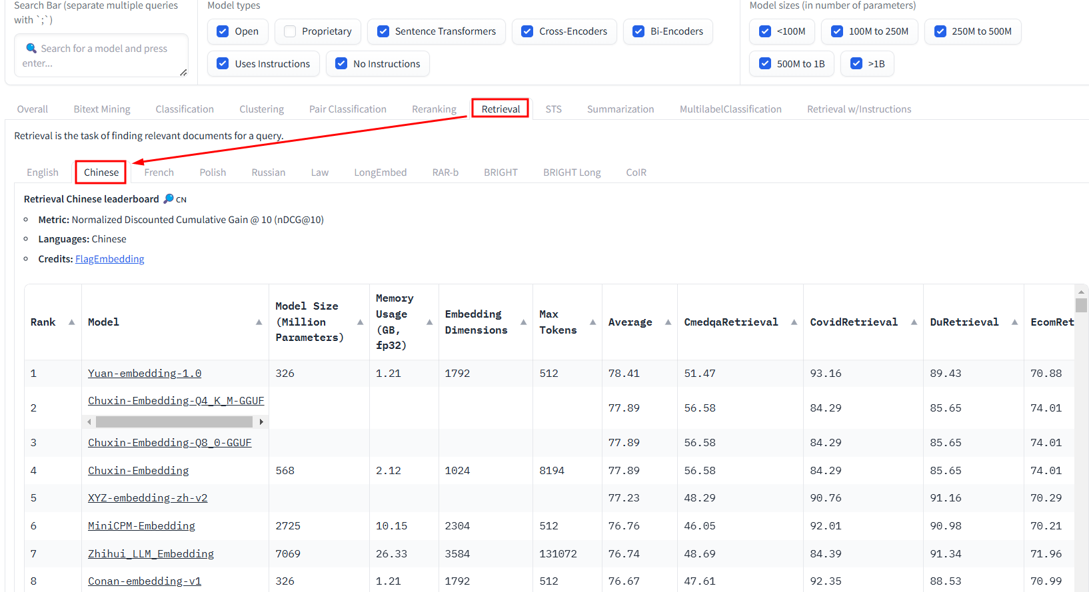Open the LongEmbed sub-tab

coord(381,172)
